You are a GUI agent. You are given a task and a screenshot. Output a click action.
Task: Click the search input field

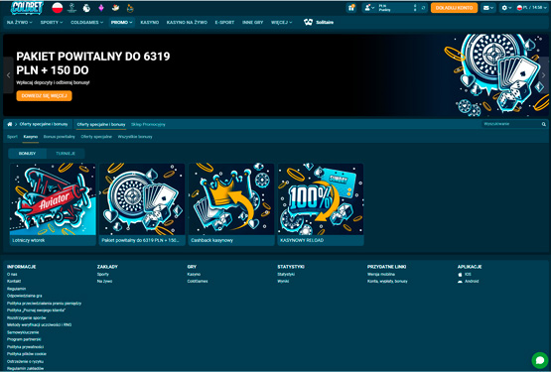click(511, 124)
